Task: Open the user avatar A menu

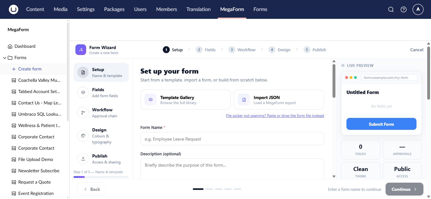Action: pos(418,9)
